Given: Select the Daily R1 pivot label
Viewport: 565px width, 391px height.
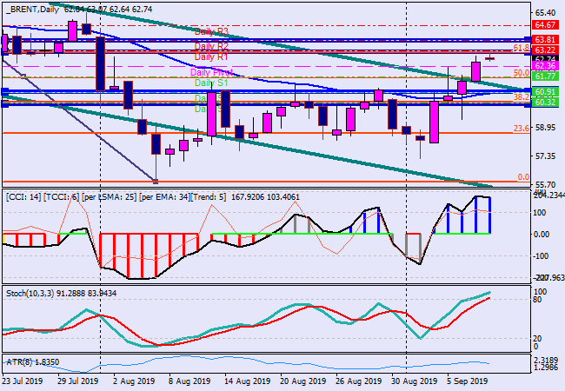Looking at the screenshot, I should [x=211, y=56].
